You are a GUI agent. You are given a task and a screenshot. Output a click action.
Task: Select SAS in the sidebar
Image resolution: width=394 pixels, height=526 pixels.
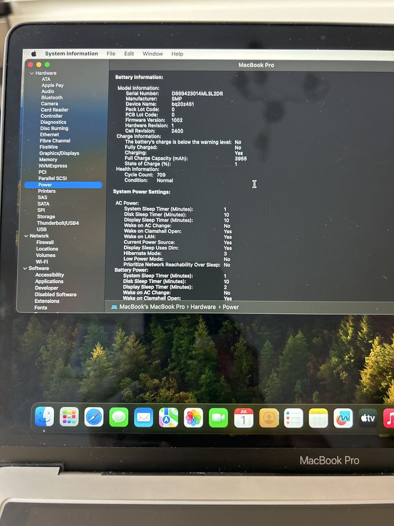[x=43, y=198]
